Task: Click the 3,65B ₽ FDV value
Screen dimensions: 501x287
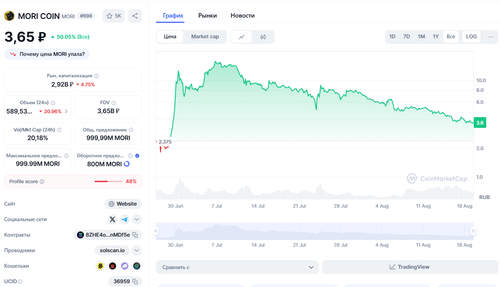Action: click(108, 111)
